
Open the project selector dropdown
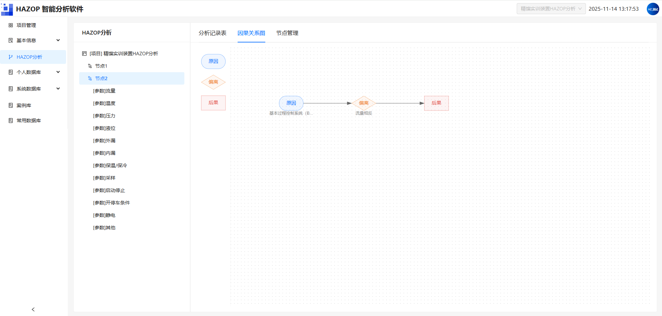click(x=551, y=9)
